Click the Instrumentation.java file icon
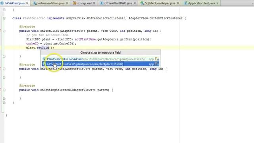Screen dimensions: 254x143 tap(35, 3)
